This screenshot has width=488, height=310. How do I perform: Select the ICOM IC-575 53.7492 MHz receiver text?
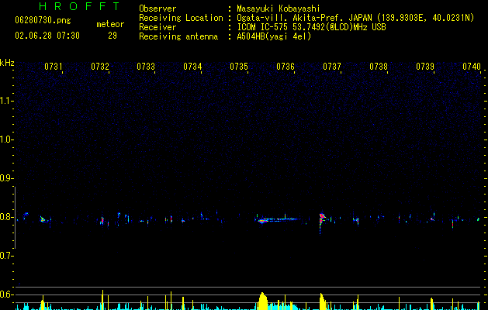311,27
